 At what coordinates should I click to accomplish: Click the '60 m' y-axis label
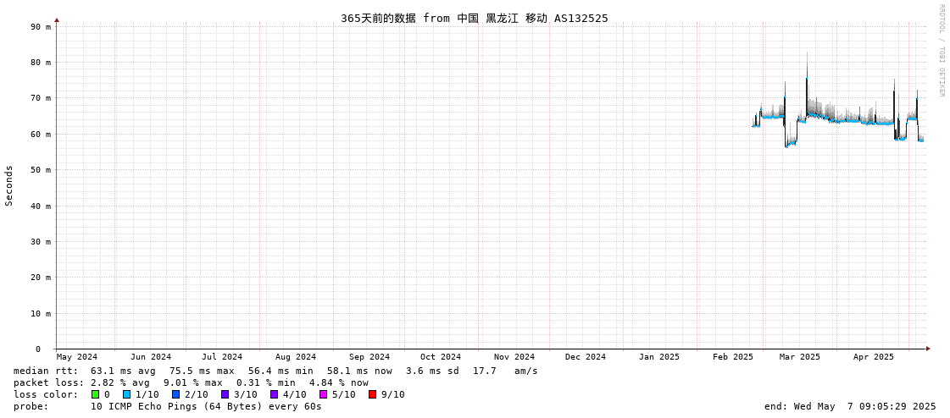[x=40, y=135]
